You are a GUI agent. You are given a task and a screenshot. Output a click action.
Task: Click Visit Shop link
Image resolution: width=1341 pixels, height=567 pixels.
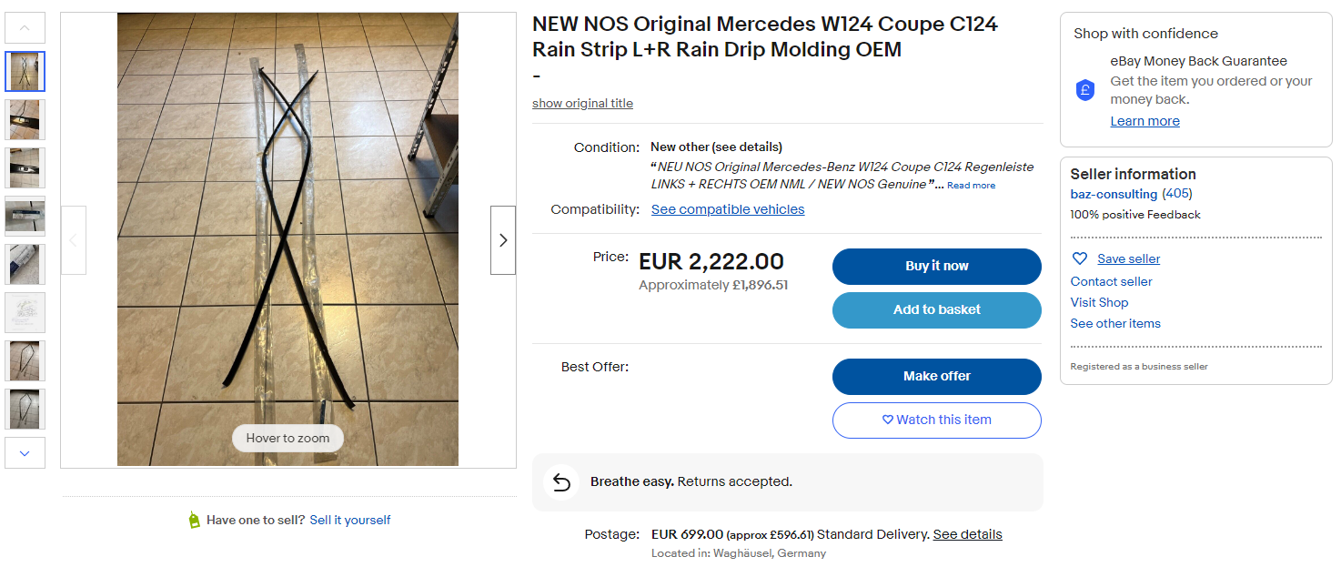(1099, 302)
